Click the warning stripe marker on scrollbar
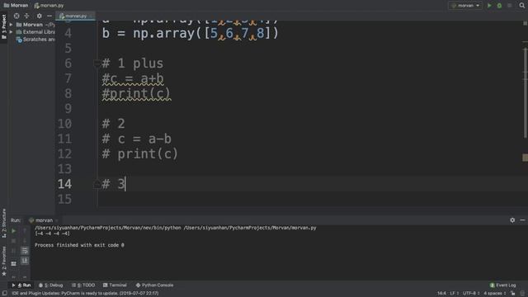Viewport: 528px width, 297px height. pyautogui.click(x=525, y=158)
